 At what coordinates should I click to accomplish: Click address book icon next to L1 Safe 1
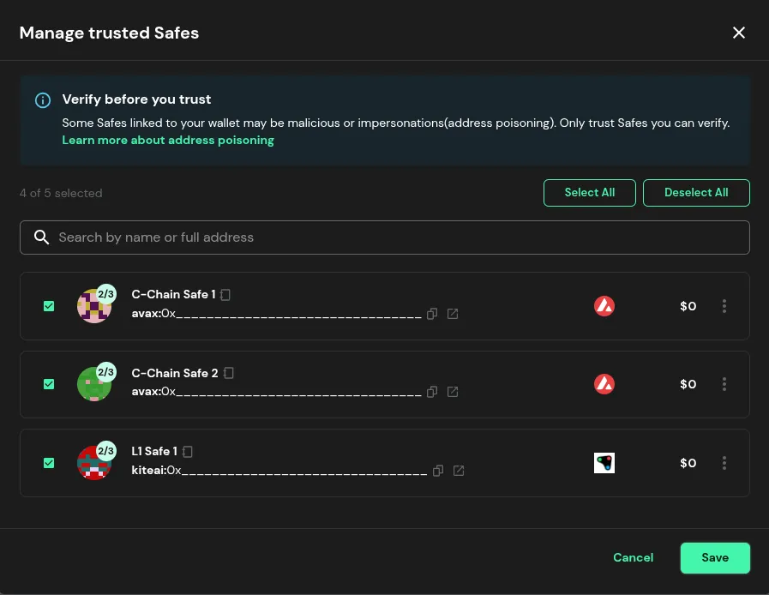[x=188, y=451]
